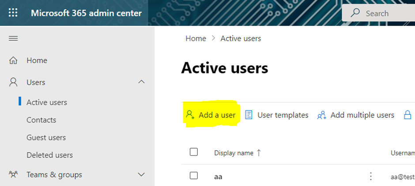Click the Active users page heading

[x=225, y=68]
